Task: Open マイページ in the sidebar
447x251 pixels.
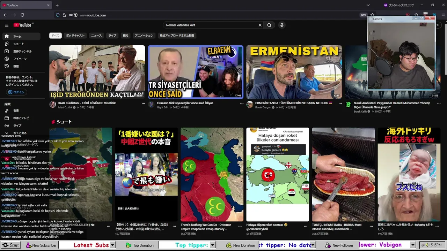Action: 21,59
